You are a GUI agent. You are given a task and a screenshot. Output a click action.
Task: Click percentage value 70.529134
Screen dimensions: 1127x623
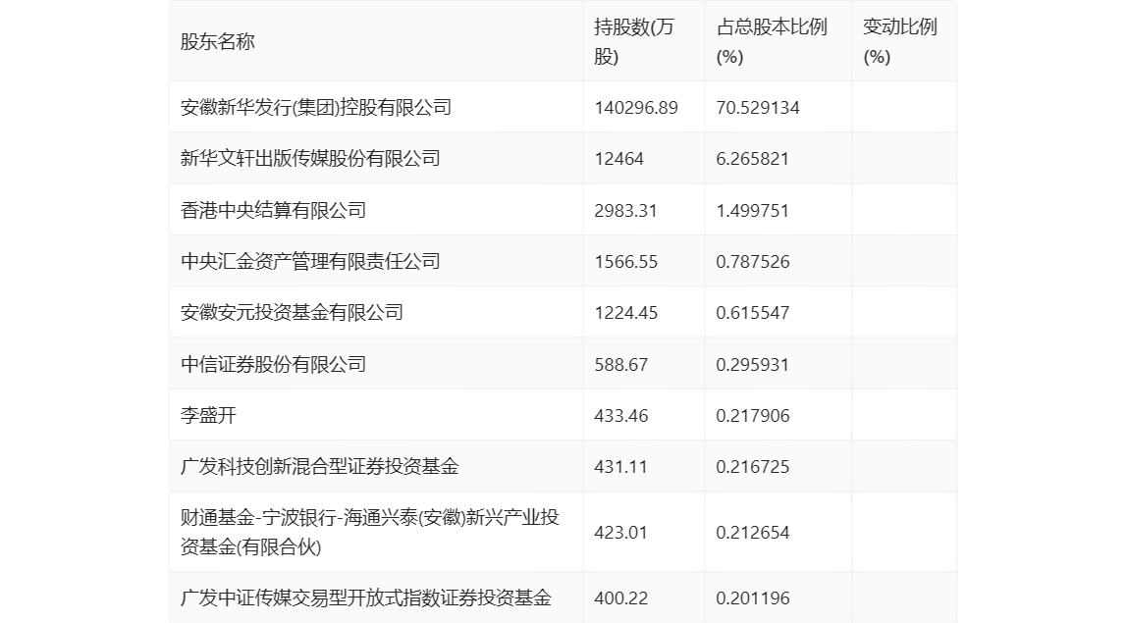pos(758,108)
